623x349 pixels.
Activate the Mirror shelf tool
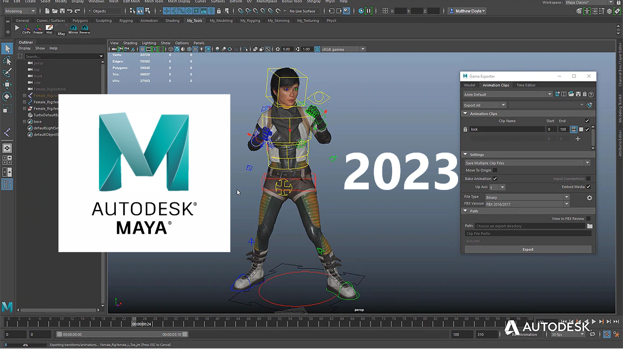[x=73, y=29]
